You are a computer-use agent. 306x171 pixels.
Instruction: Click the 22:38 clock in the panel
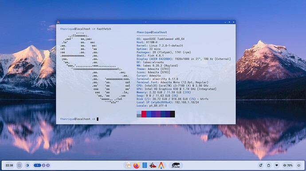9,165
